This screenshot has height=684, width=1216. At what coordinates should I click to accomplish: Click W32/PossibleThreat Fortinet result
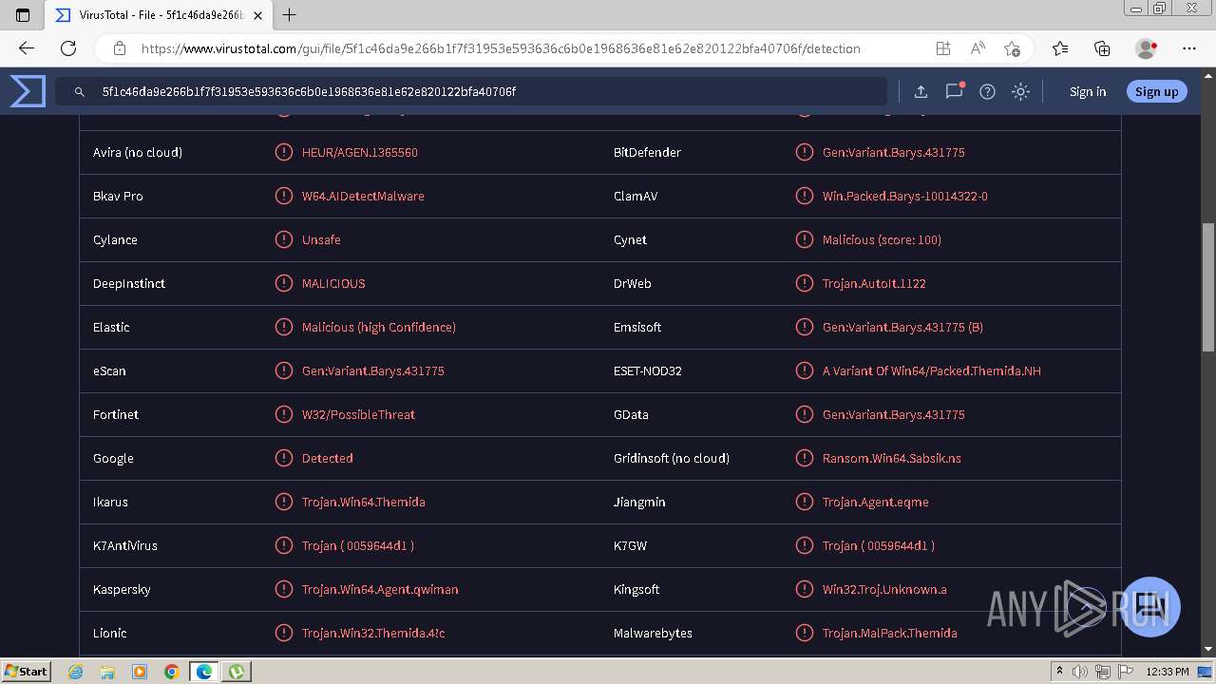click(x=358, y=414)
